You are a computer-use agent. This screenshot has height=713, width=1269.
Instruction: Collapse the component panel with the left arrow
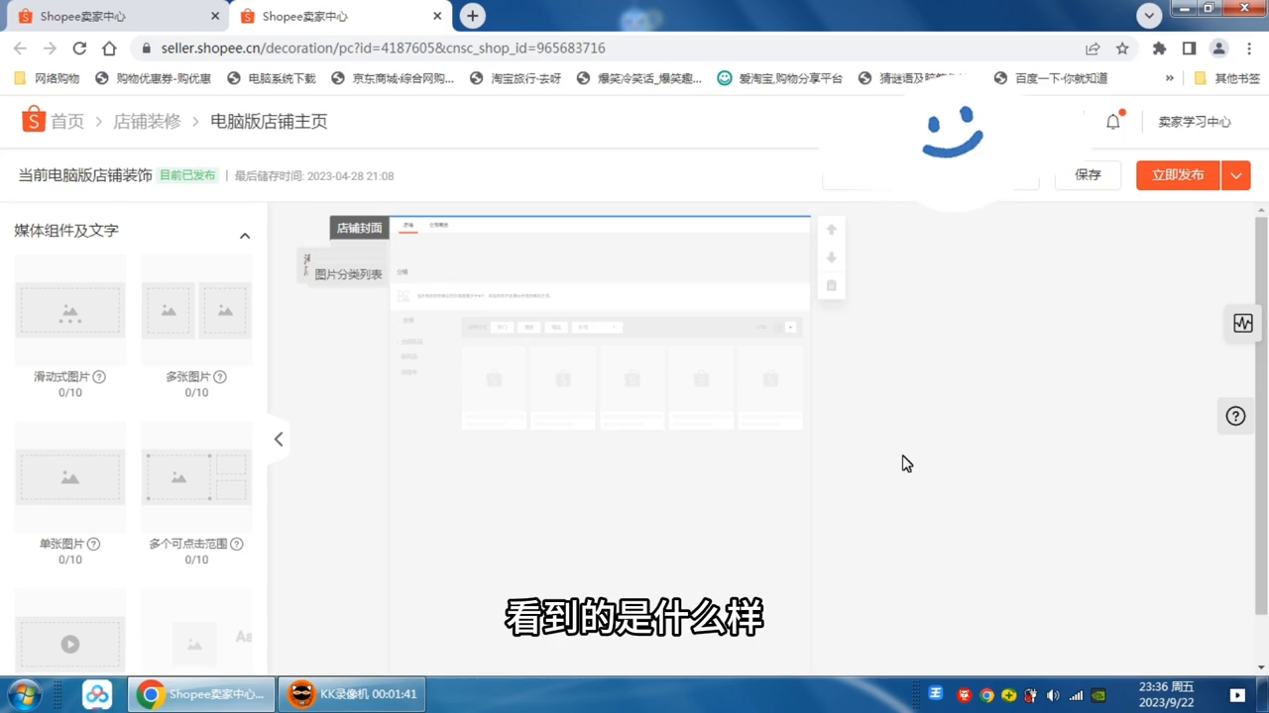tap(279, 439)
